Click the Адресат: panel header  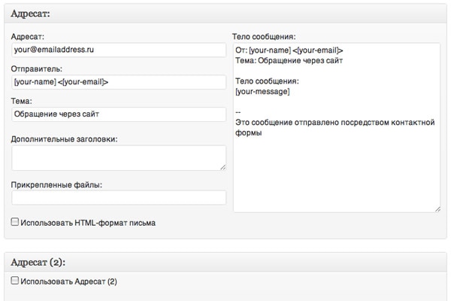pos(225,14)
